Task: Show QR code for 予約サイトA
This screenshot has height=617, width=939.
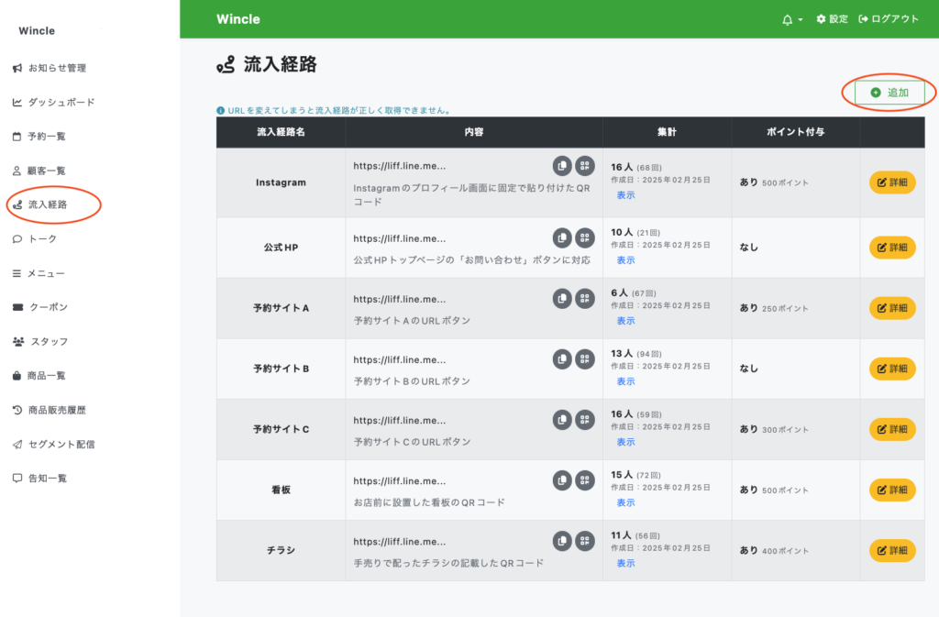Action: [x=585, y=299]
